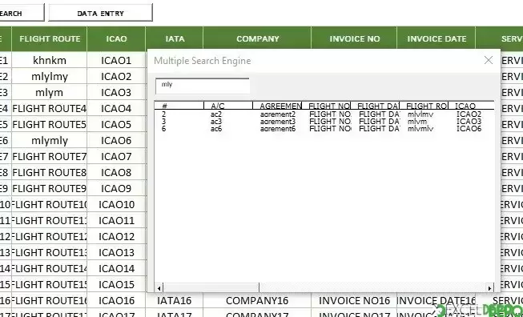This screenshot has width=523, height=317.
Task: Click cell INVOICE NO16
Action: [354, 300]
